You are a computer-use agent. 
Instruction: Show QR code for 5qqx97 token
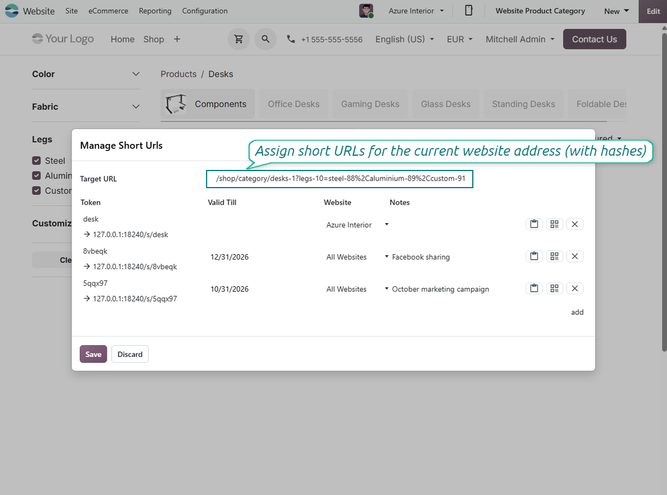554,289
